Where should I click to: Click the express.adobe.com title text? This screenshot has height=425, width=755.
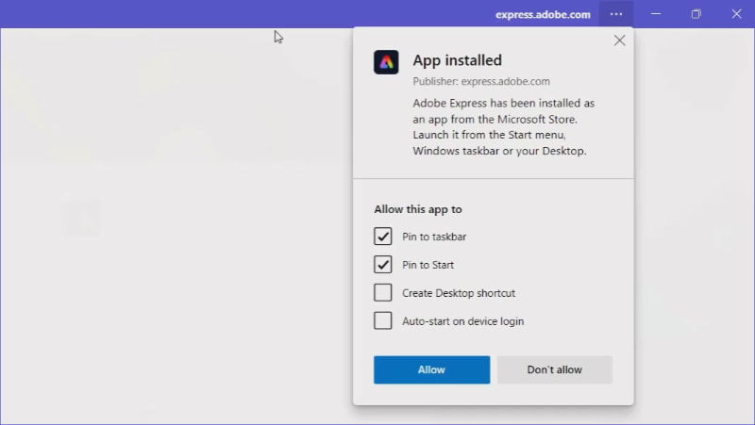tap(543, 14)
